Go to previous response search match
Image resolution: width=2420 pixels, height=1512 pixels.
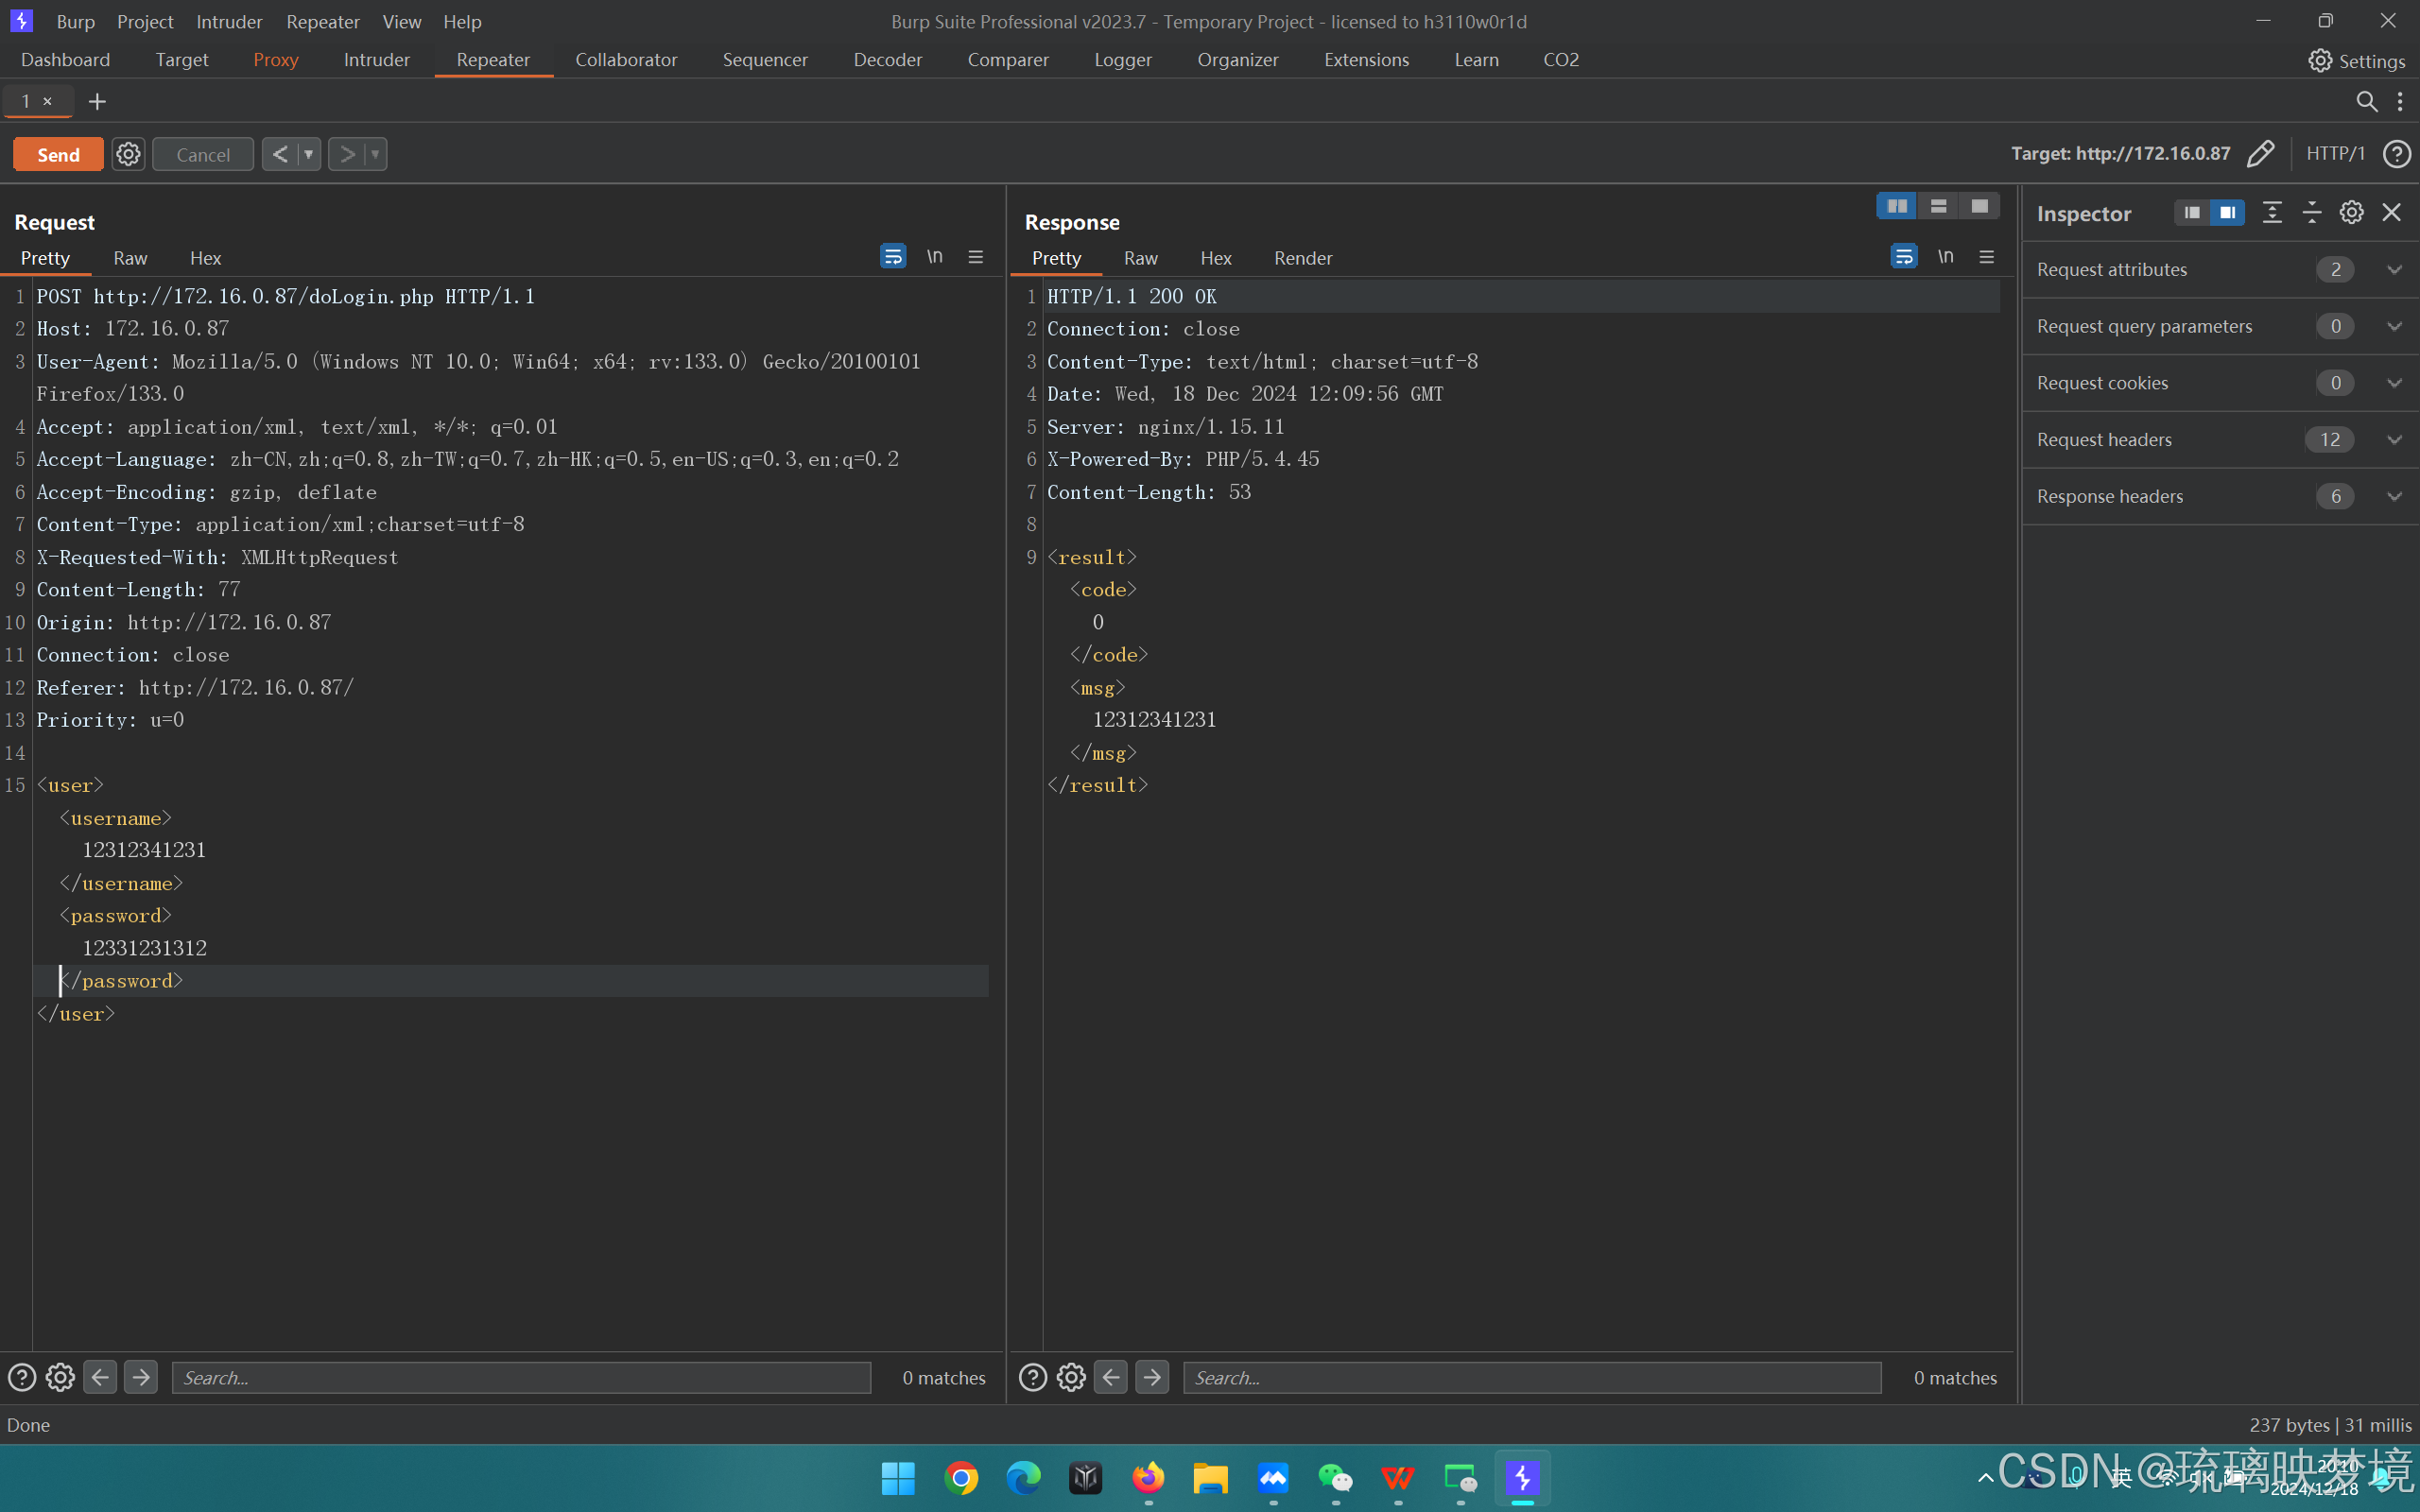click(1111, 1377)
